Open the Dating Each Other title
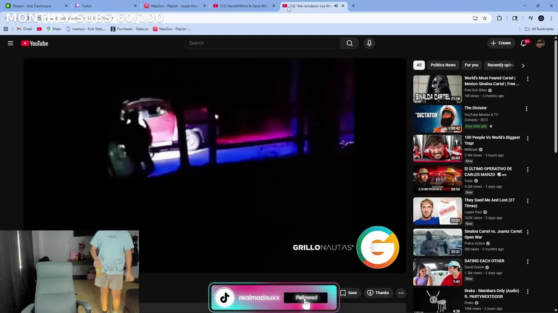 click(484, 261)
